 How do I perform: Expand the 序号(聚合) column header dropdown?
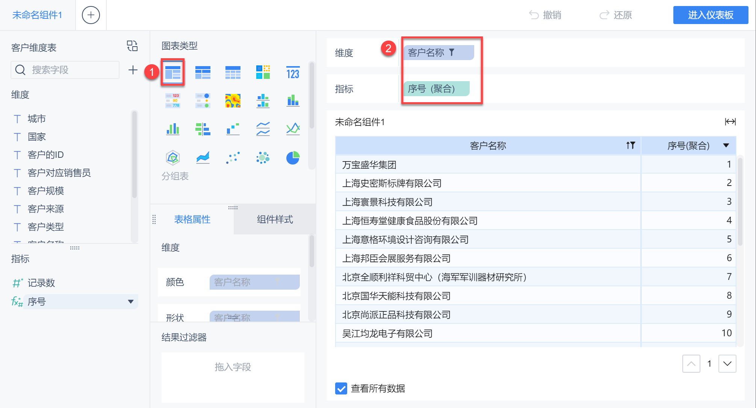click(726, 145)
